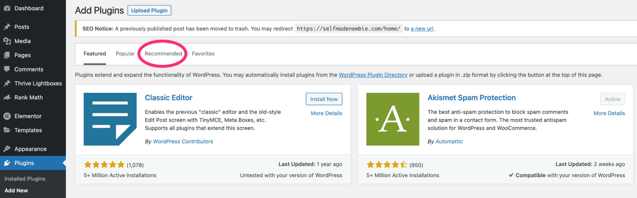Click the Templates folder icon

coord(7,130)
